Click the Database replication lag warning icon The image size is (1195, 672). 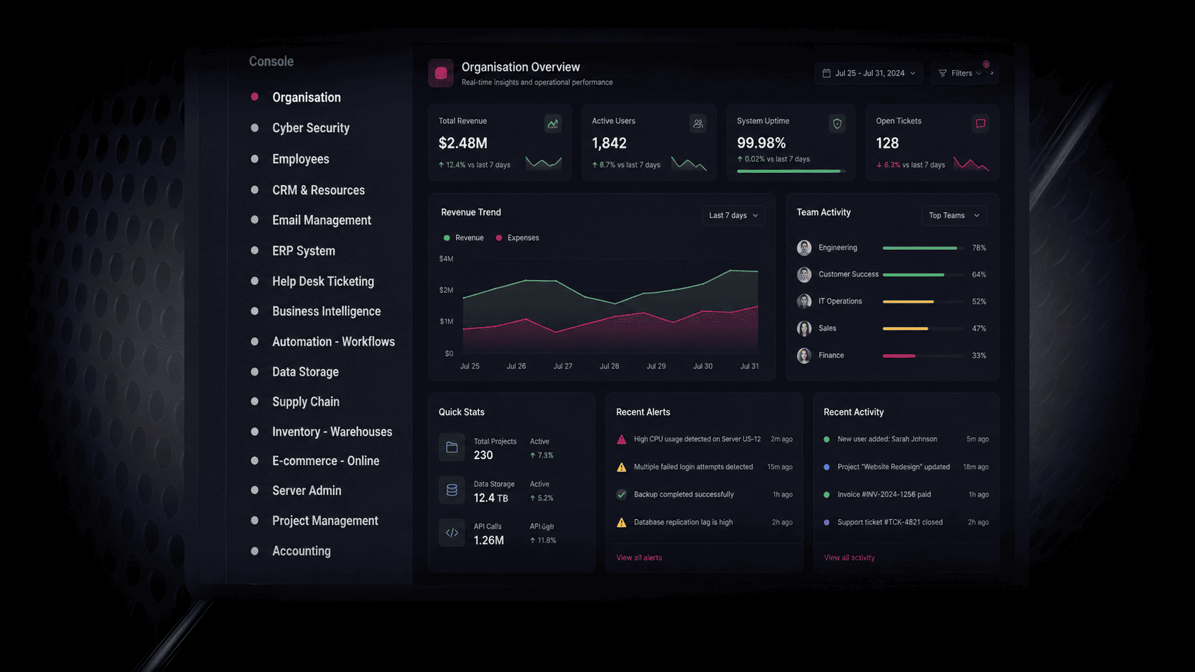point(621,522)
